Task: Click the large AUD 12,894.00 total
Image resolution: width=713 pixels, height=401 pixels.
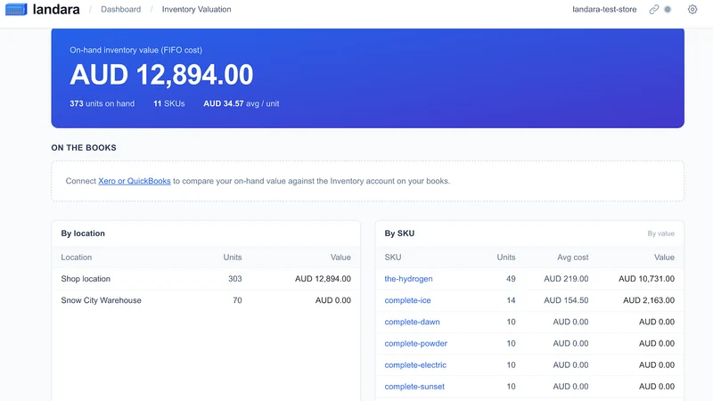Action: point(161,75)
